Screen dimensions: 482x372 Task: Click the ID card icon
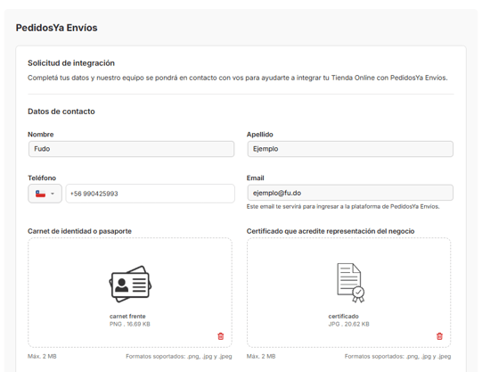(x=130, y=284)
